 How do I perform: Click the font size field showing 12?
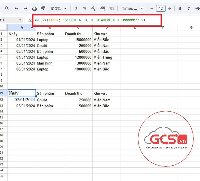pyautogui.click(x=161, y=9)
